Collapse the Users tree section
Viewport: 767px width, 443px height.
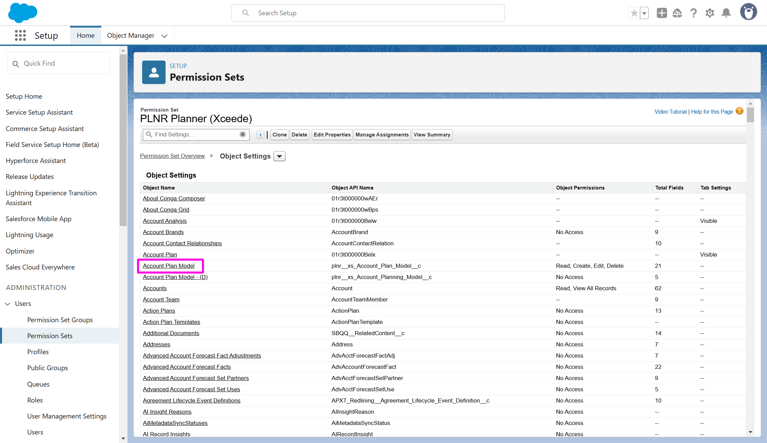(8, 304)
